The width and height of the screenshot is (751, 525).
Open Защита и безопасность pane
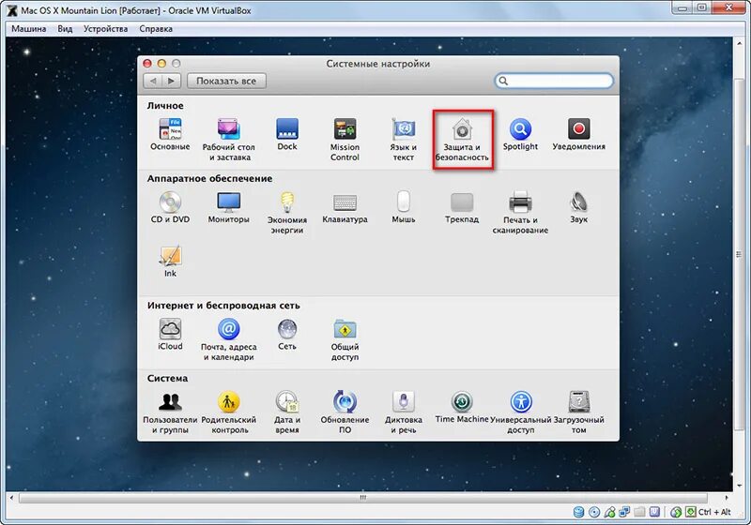click(462, 140)
